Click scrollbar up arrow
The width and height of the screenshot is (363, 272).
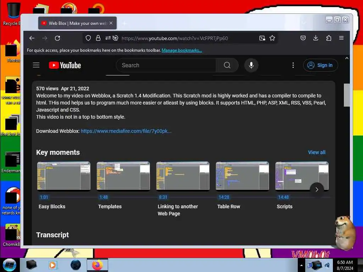pyautogui.click(x=347, y=58)
